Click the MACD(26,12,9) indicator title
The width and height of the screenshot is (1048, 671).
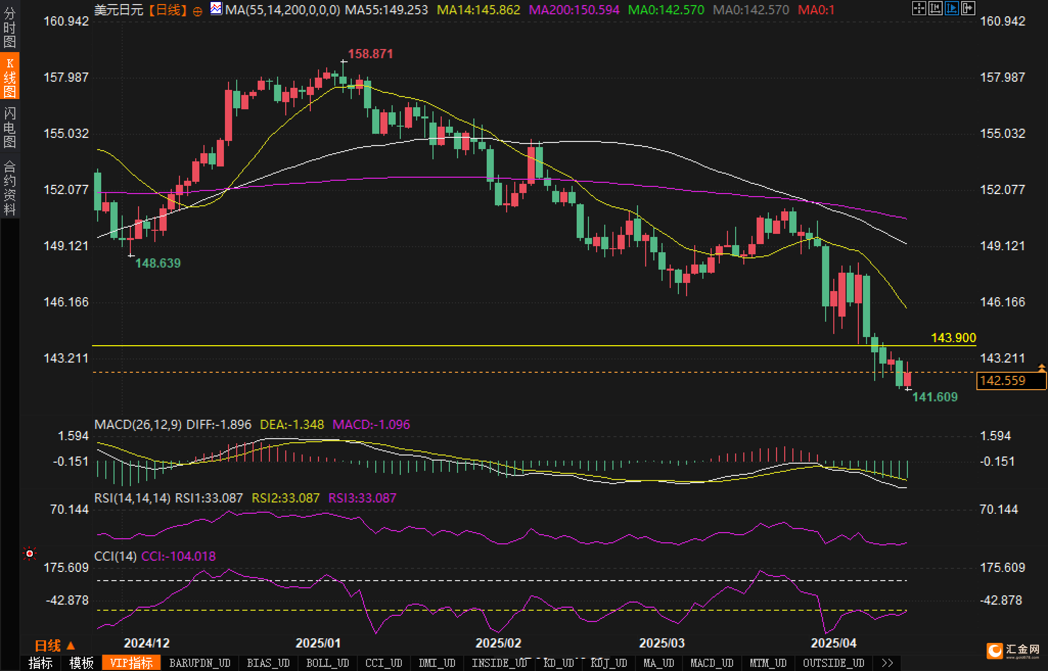pyautogui.click(x=138, y=424)
